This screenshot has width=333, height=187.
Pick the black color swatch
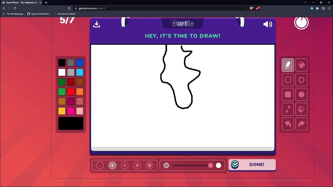pos(62,63)
